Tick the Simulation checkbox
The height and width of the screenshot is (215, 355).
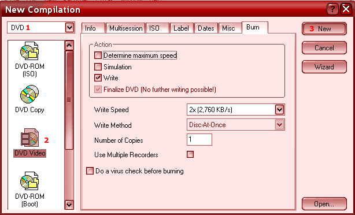pyautogui.click(x=98, y=67)
